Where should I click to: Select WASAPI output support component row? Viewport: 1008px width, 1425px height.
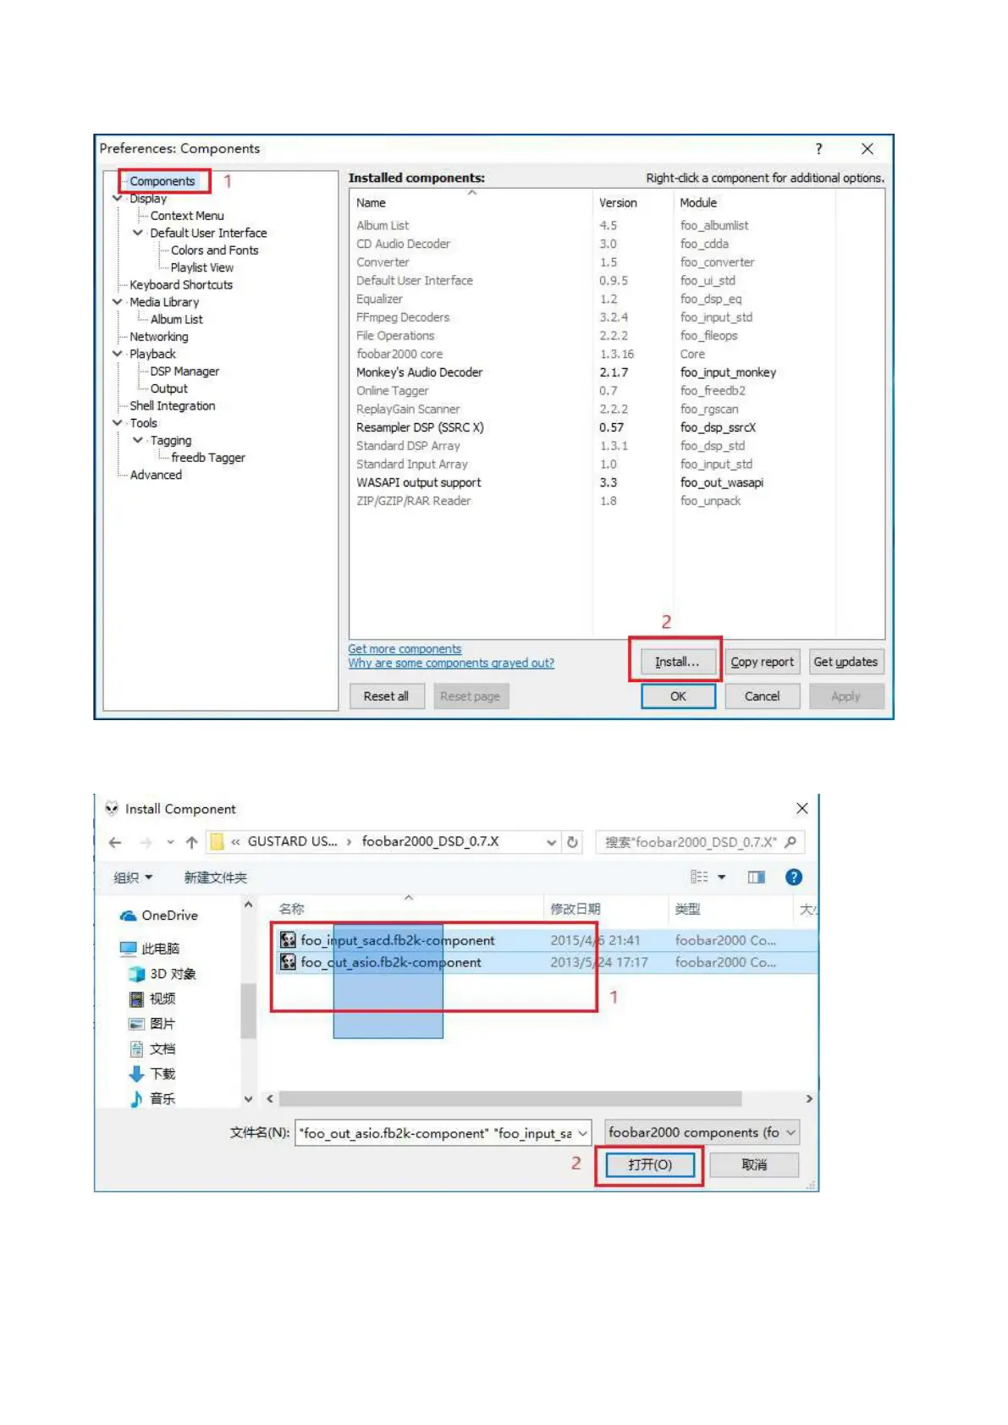[x=617, y=482]
